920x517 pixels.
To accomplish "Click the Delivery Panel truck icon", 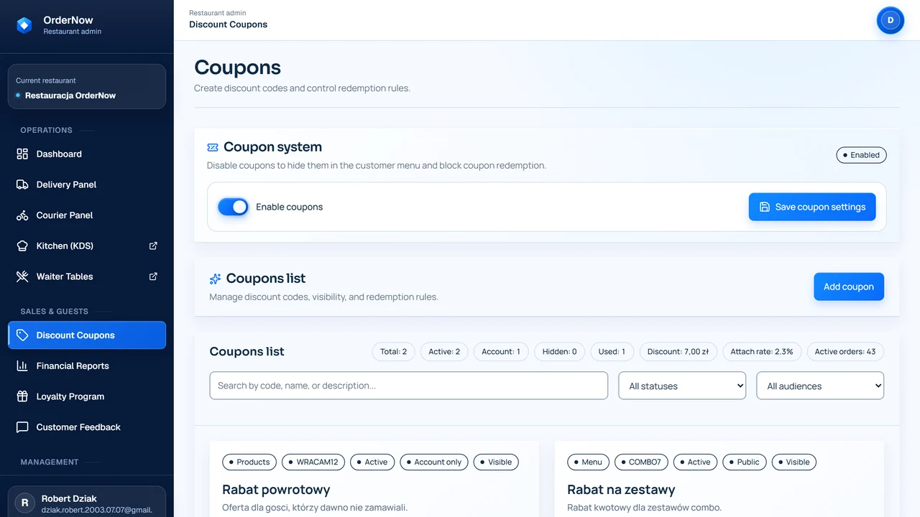I will point(22,185).
